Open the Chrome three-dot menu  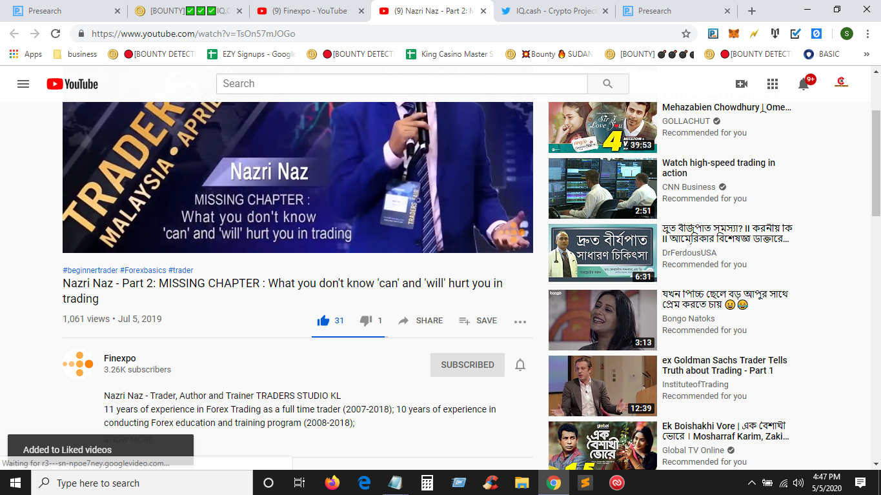coord(867,34)
